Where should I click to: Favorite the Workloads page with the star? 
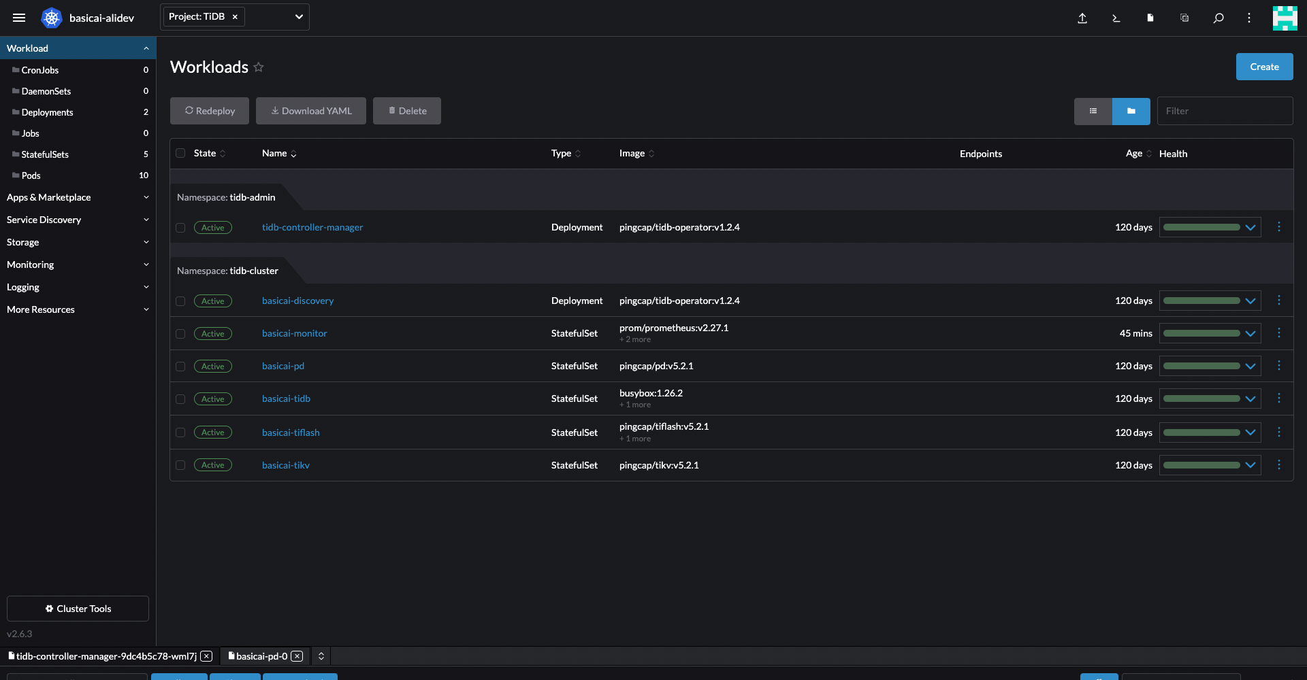pyautogui.click(x=259, y=67)
